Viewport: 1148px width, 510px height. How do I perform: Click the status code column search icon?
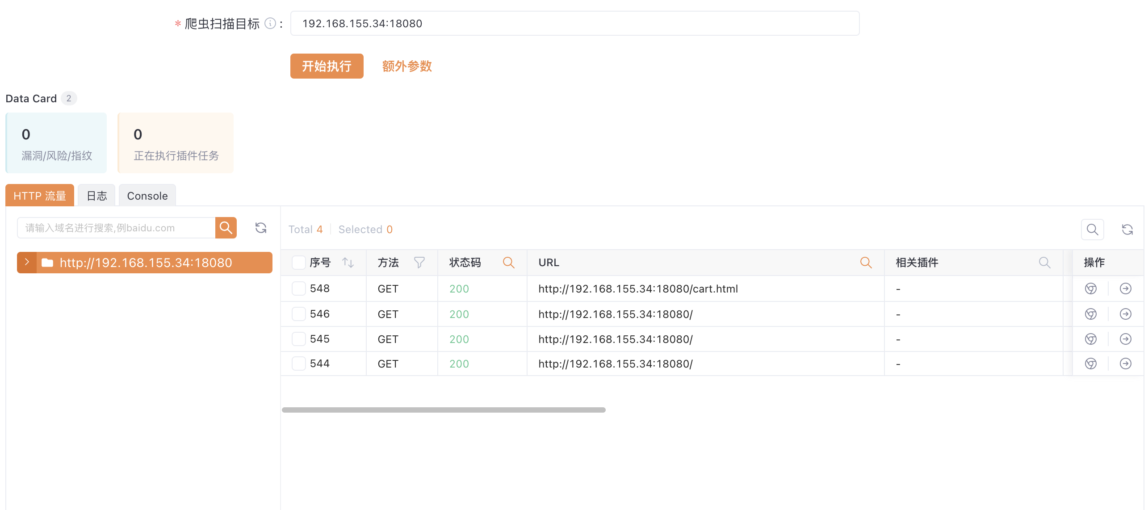[508, 263]
